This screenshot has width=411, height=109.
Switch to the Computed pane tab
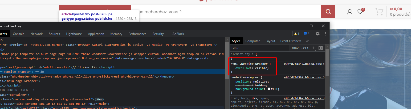[253, 41]
